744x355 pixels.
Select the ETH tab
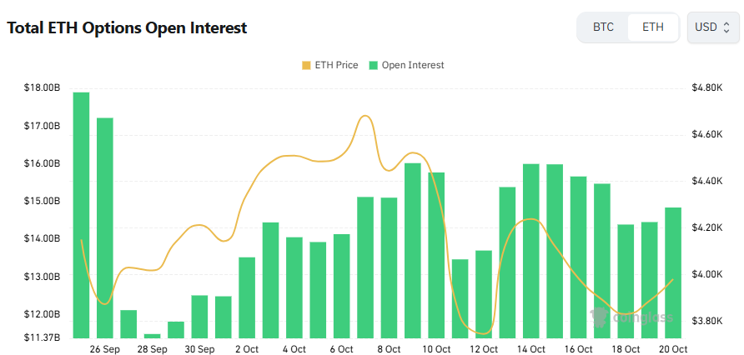[653, 27]
